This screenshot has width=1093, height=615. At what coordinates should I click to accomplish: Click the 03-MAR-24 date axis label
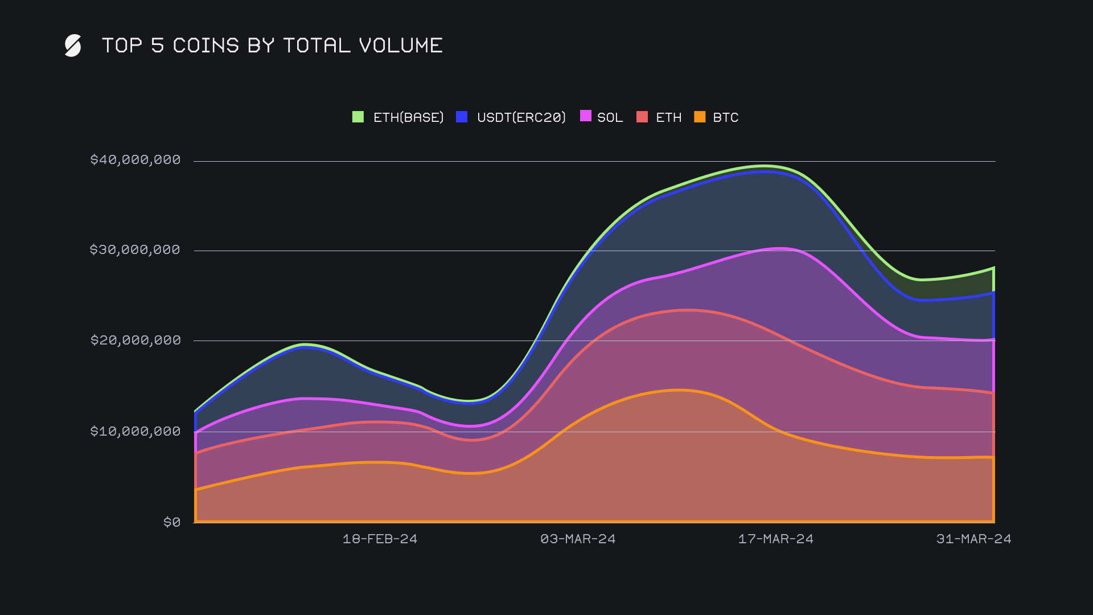[x=578, y=539]
